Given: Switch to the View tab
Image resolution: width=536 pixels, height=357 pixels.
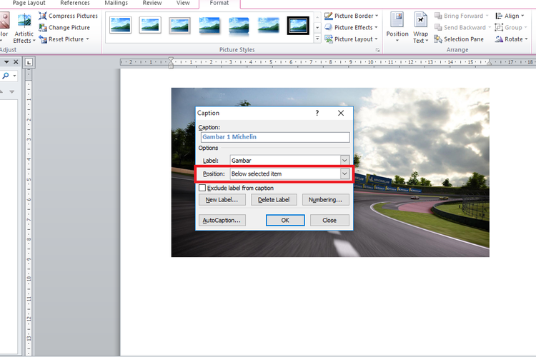Looking at the screenshot, I should (x=183, y=3).
